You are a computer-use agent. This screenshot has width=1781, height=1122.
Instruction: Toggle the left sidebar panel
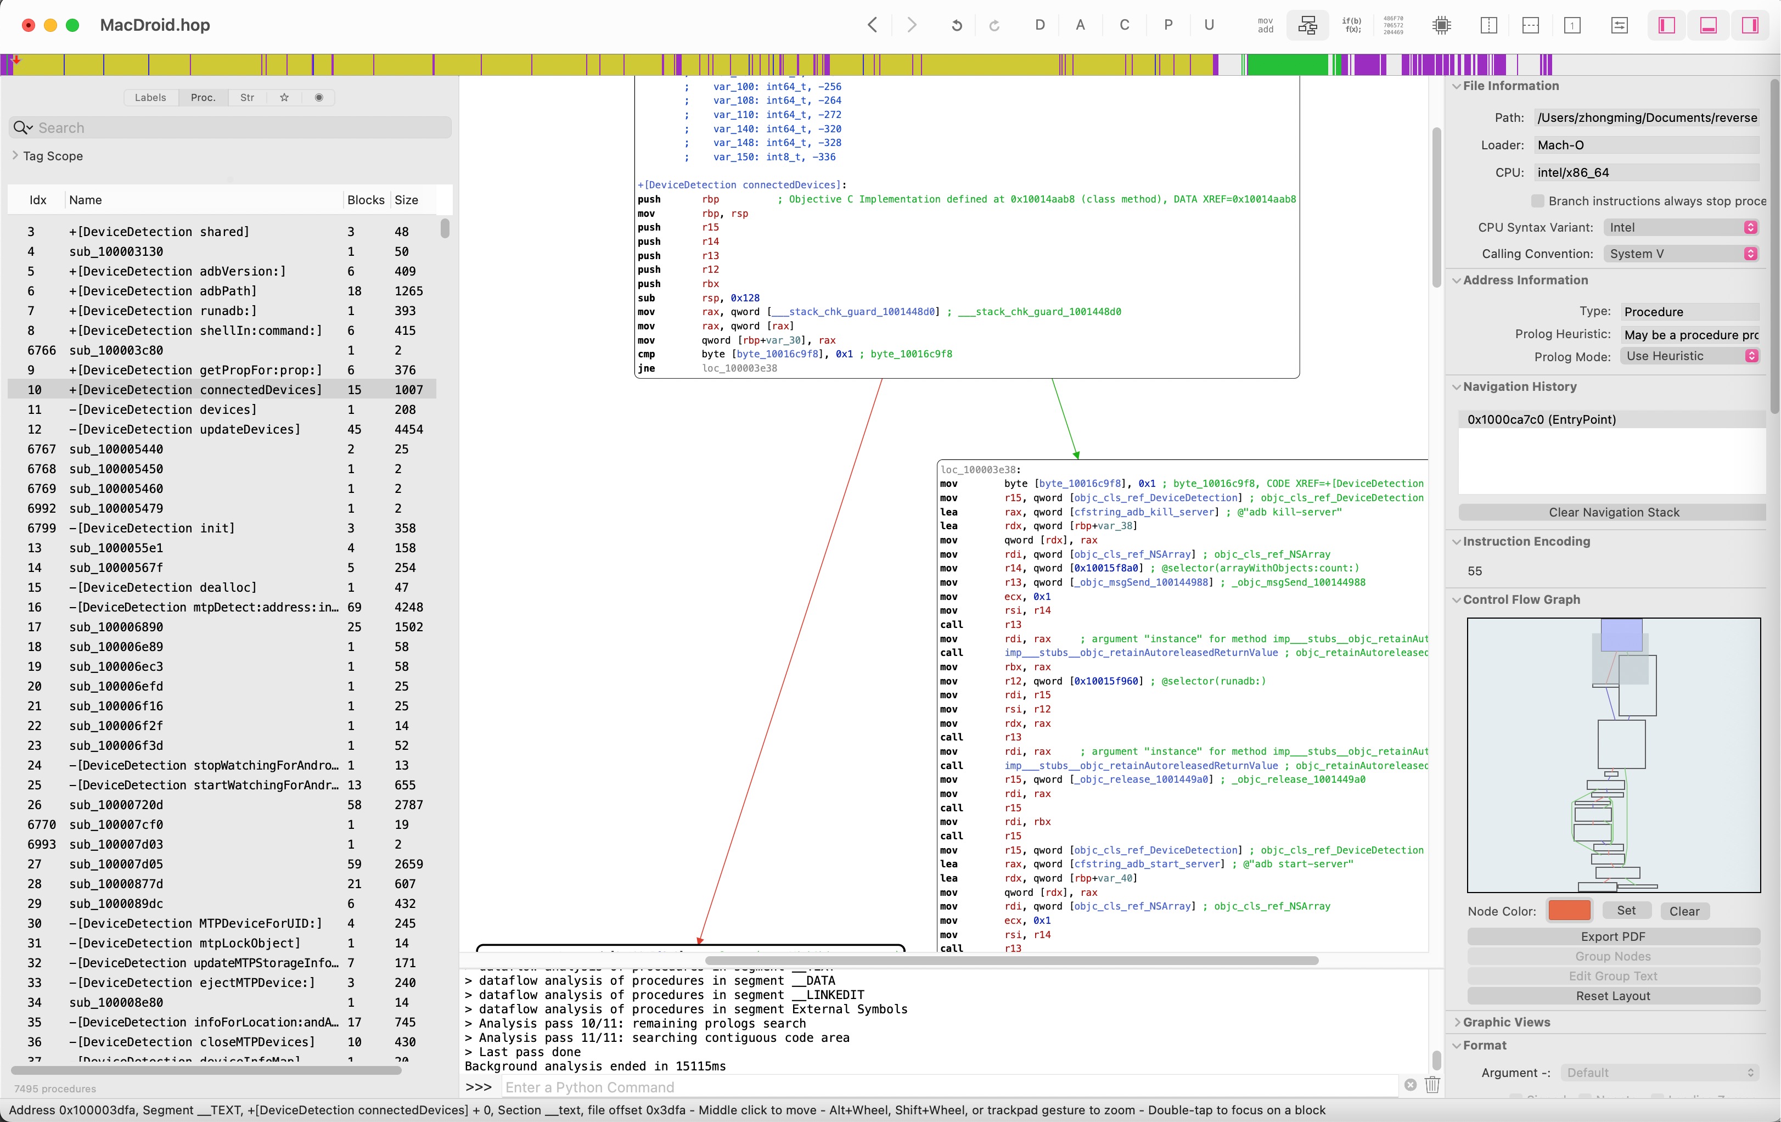coord(1666,25)
